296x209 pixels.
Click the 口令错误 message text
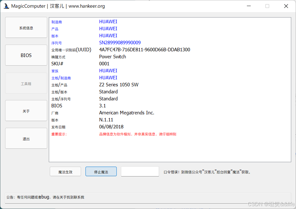coord(207,172)
